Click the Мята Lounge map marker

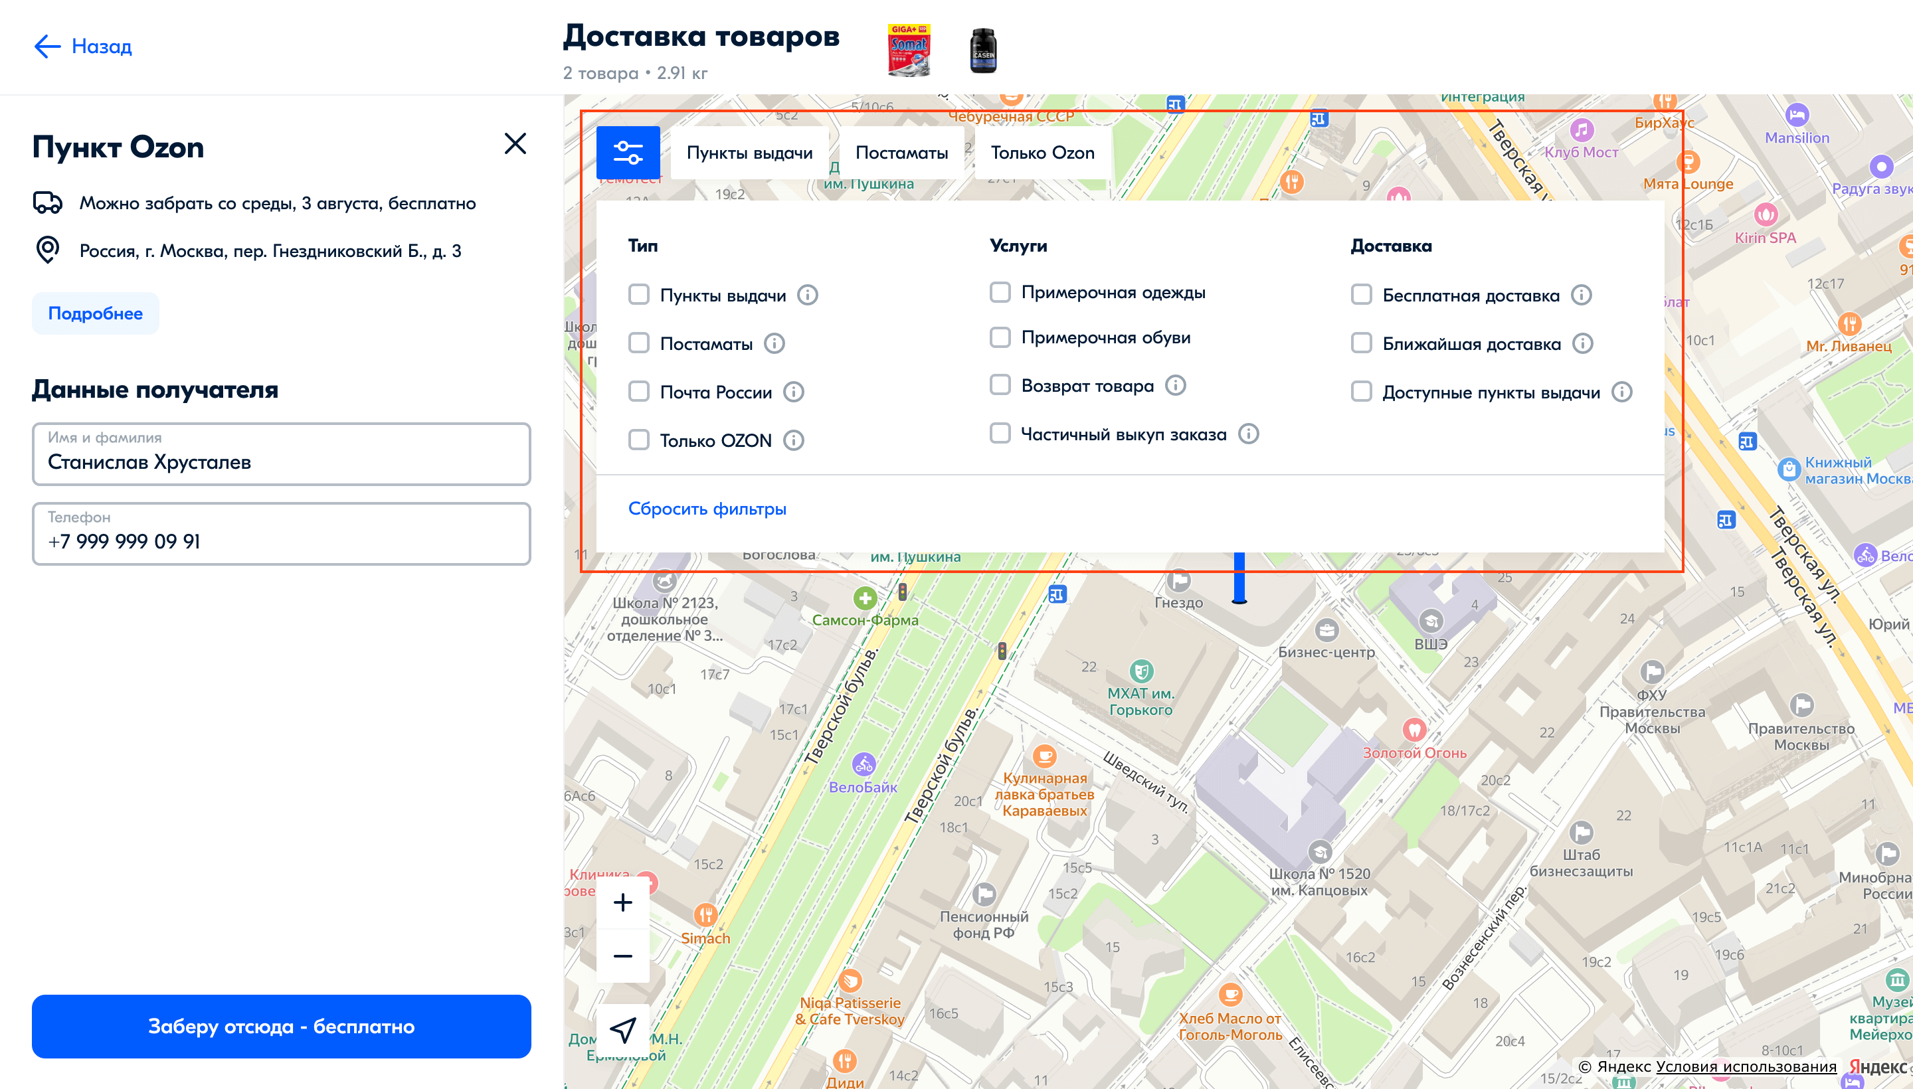coord(1688,161)
